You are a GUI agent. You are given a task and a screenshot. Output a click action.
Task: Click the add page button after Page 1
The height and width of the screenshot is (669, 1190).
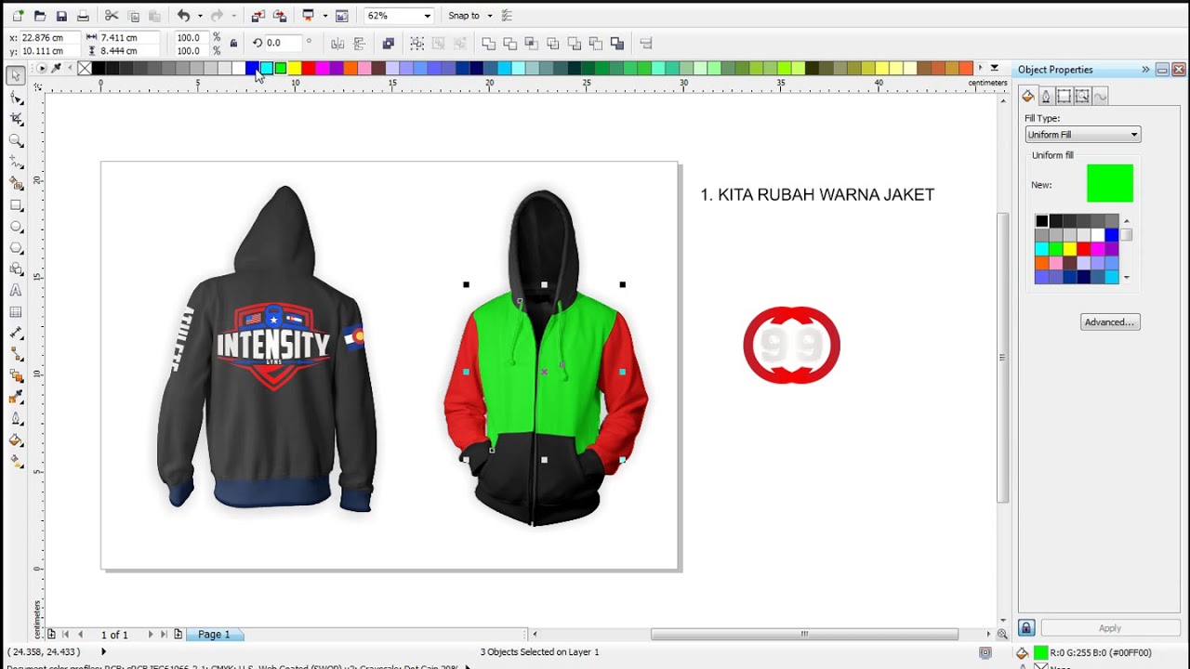tap(178, 635)
